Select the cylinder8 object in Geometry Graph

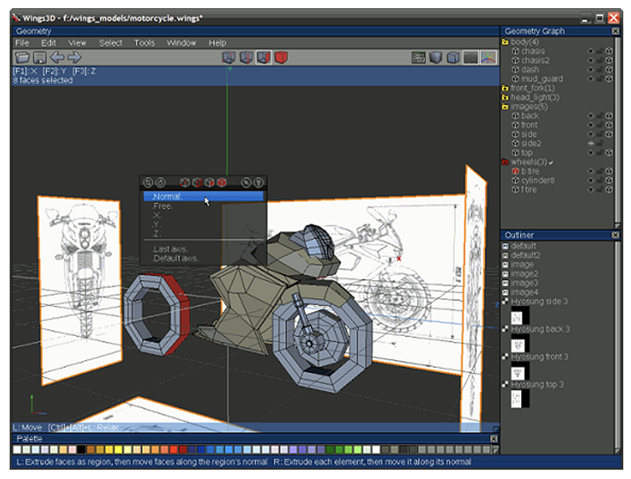click(x=538, y=180)
